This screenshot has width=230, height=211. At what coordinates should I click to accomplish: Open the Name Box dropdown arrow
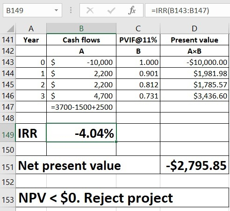point(56,10)
